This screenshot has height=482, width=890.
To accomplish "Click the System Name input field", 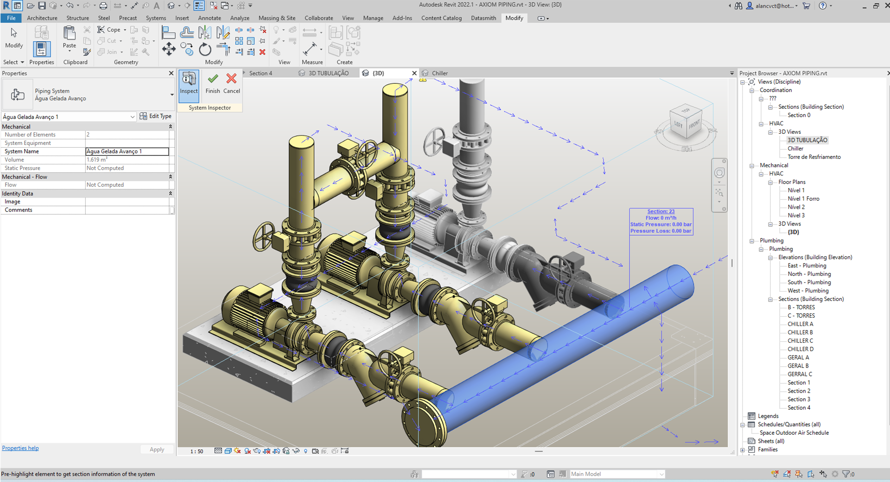I will tap(127, 151).
